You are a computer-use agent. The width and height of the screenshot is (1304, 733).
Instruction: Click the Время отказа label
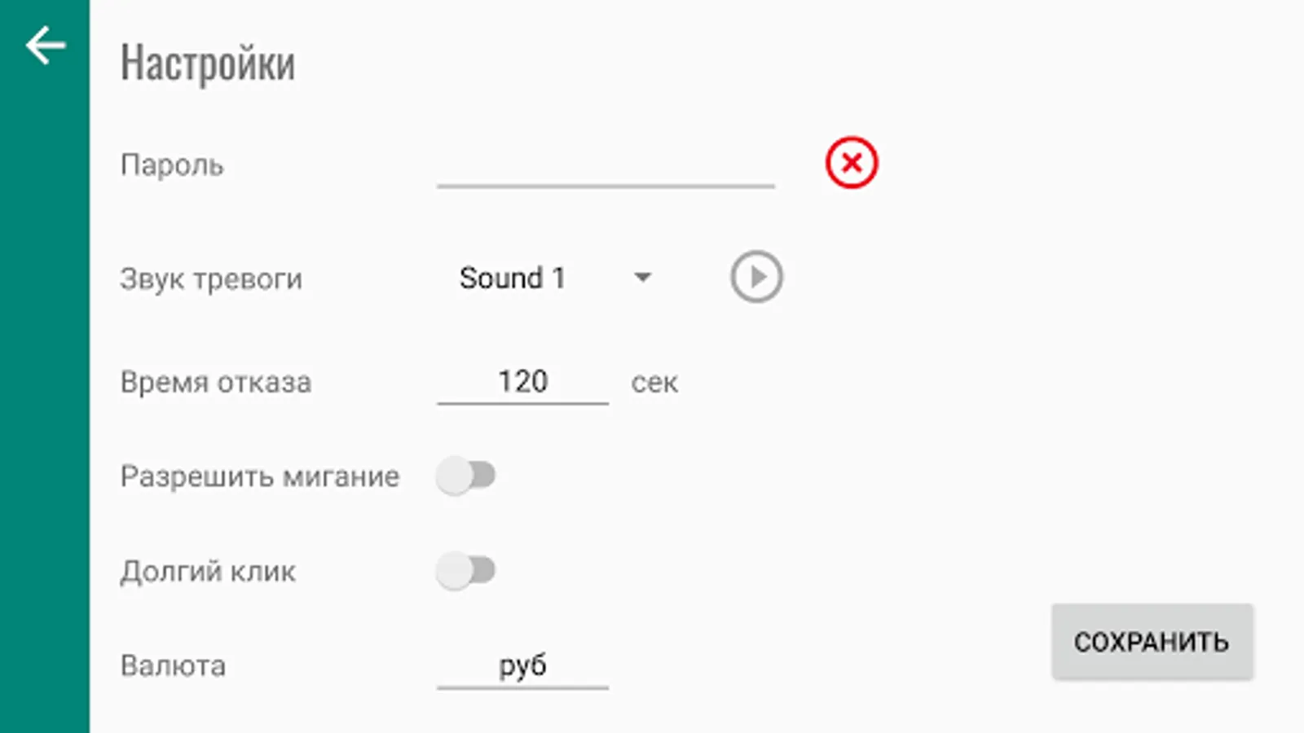coord(216,382)
